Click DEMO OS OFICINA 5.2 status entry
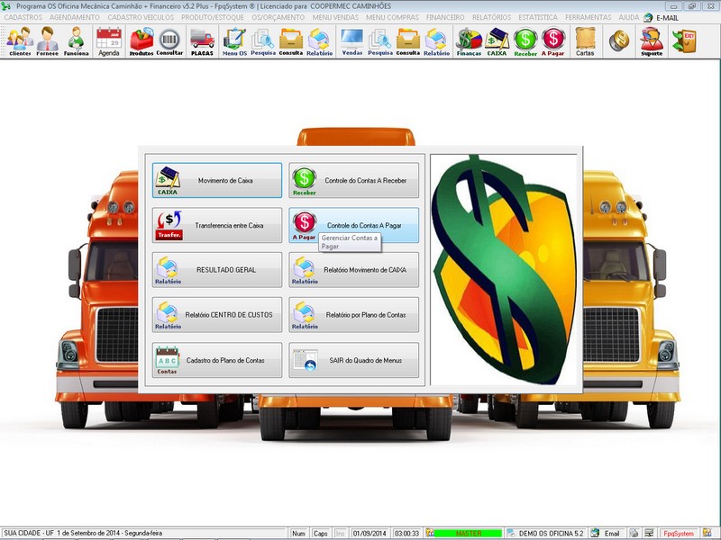 click(x=551, y=533)
